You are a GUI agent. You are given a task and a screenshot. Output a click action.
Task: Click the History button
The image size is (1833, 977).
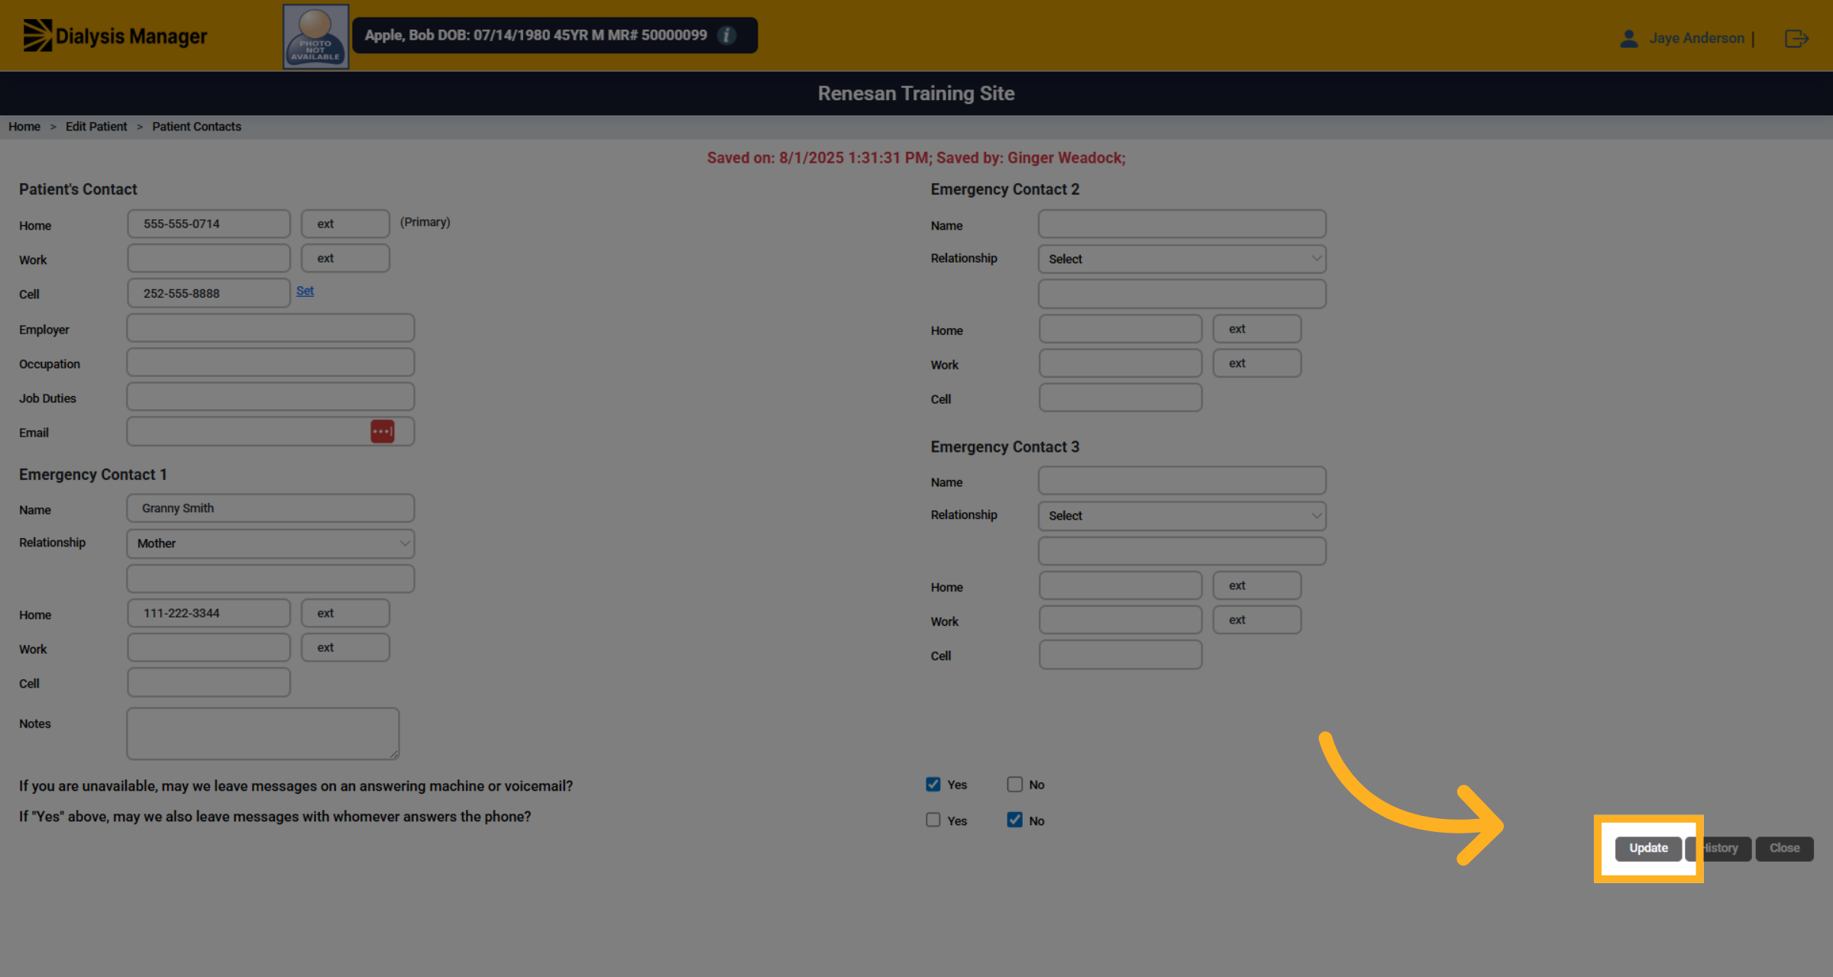coord(1720,848)
